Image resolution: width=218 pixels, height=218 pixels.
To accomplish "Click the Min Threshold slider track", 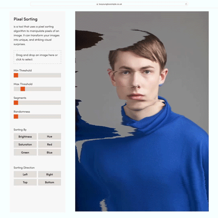I will pyautogui.click(x=37, y=75).
